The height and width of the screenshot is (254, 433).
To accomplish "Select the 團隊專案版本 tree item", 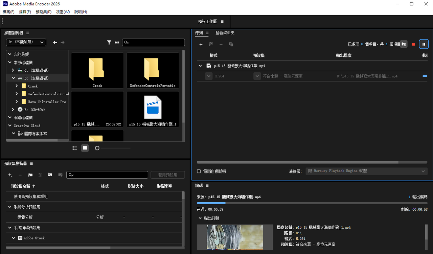I will point(35,134).
